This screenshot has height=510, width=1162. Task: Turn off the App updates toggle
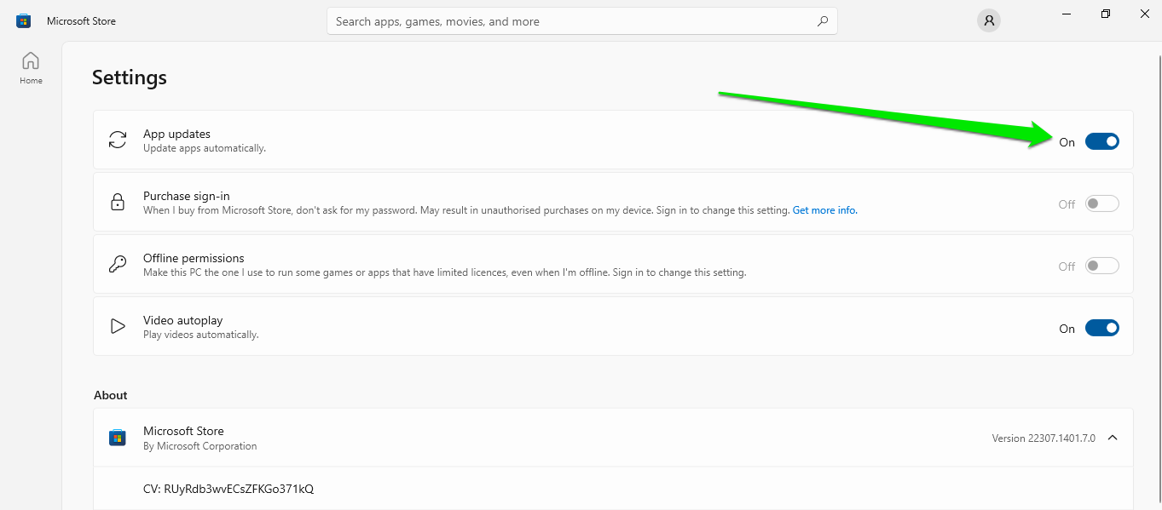1101,141
